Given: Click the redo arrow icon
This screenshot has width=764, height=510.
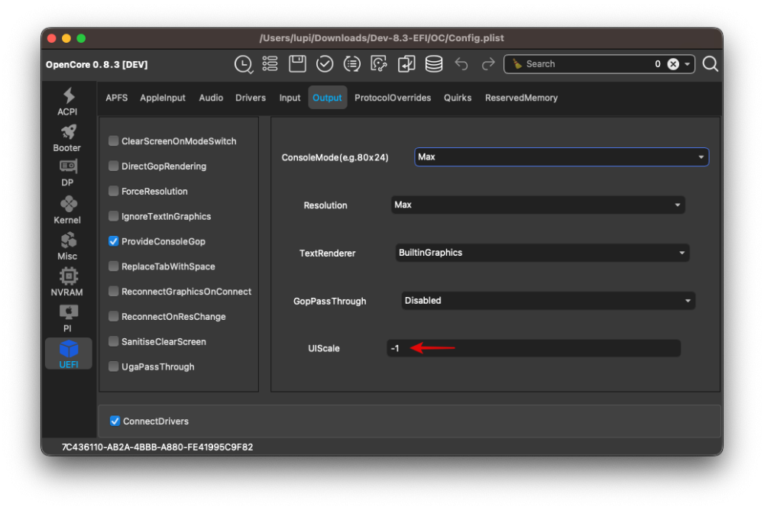Looking at the screenshot, I should coord(487,64).
